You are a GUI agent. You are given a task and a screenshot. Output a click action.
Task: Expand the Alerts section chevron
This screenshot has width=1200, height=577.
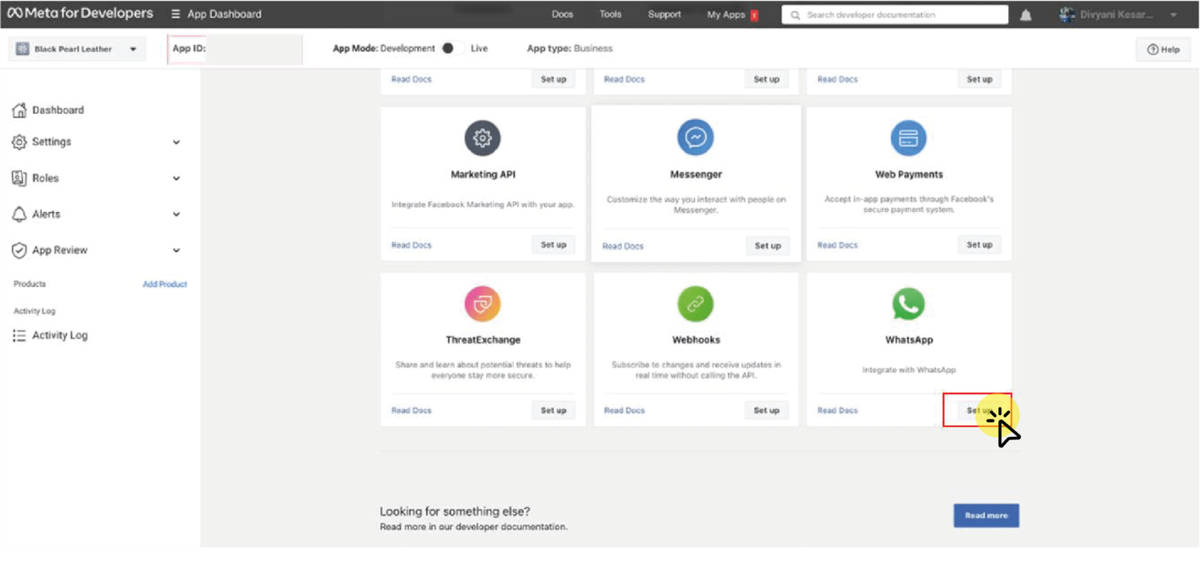[x=176, y=214]
